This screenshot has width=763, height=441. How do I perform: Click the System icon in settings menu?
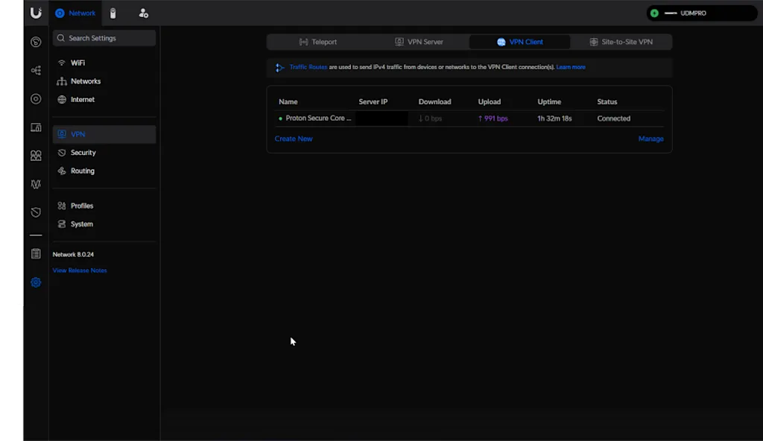tap(61, 224)
